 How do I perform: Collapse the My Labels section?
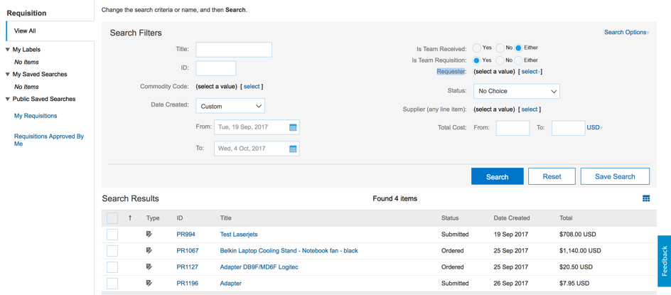[x=8, y=50]
